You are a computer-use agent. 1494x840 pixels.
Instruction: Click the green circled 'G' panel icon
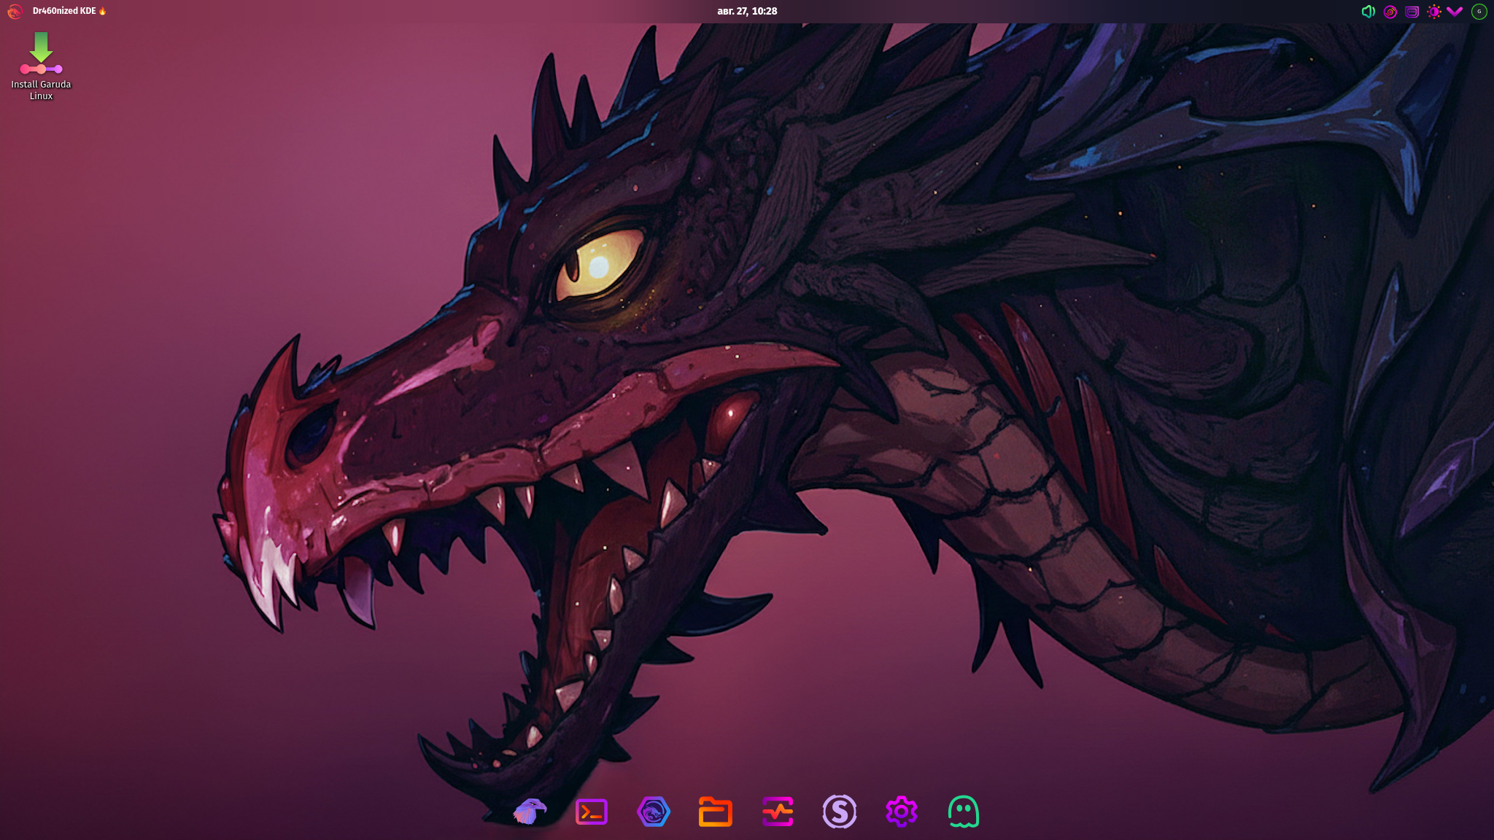pos(1479,11)
